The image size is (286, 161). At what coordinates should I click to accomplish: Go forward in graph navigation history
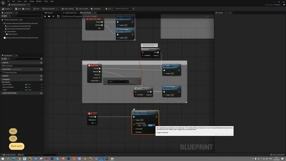pos(53,17)
